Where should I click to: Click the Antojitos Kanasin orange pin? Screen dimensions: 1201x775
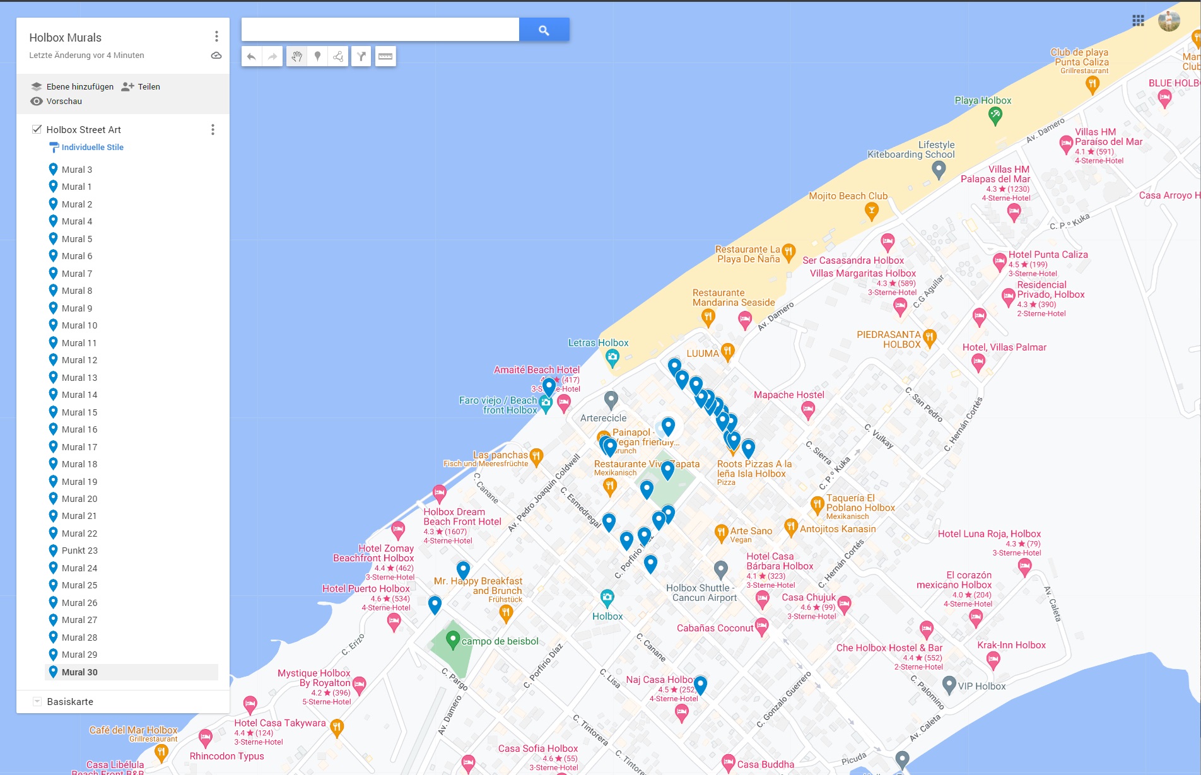click(791, 527)
